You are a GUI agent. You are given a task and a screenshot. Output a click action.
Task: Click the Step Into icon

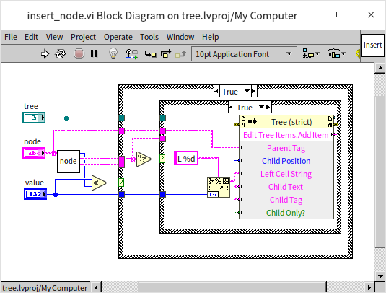tap(150, 53)
